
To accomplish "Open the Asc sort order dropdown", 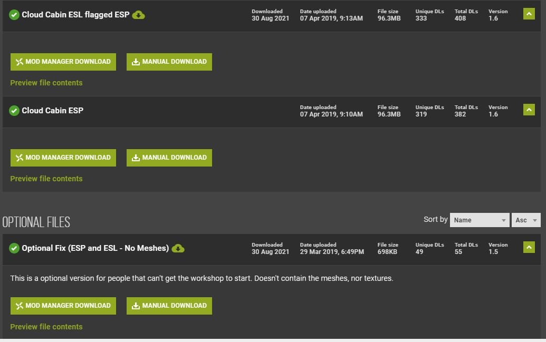I will 525,220.
